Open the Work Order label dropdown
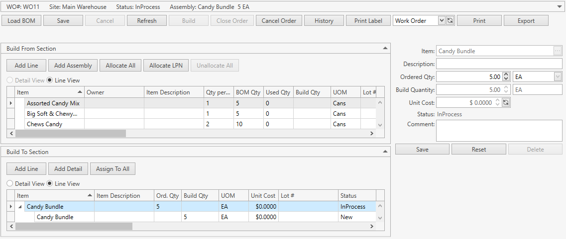 (441, 21)
